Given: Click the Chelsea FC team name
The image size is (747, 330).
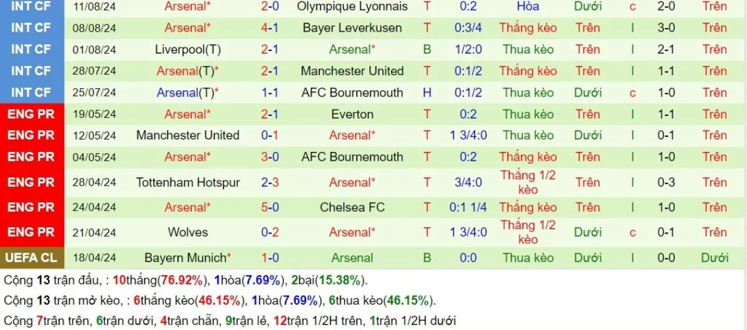Looking at the screenshot, I should click(x=352, y=207).
